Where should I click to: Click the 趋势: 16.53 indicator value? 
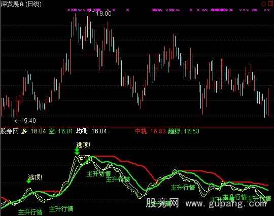point(184,131)
